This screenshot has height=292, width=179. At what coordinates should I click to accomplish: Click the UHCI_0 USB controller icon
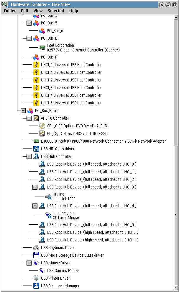click(36, 65)
